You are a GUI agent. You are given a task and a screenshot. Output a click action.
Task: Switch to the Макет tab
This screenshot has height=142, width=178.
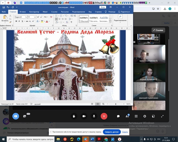[x=45, y=12]
